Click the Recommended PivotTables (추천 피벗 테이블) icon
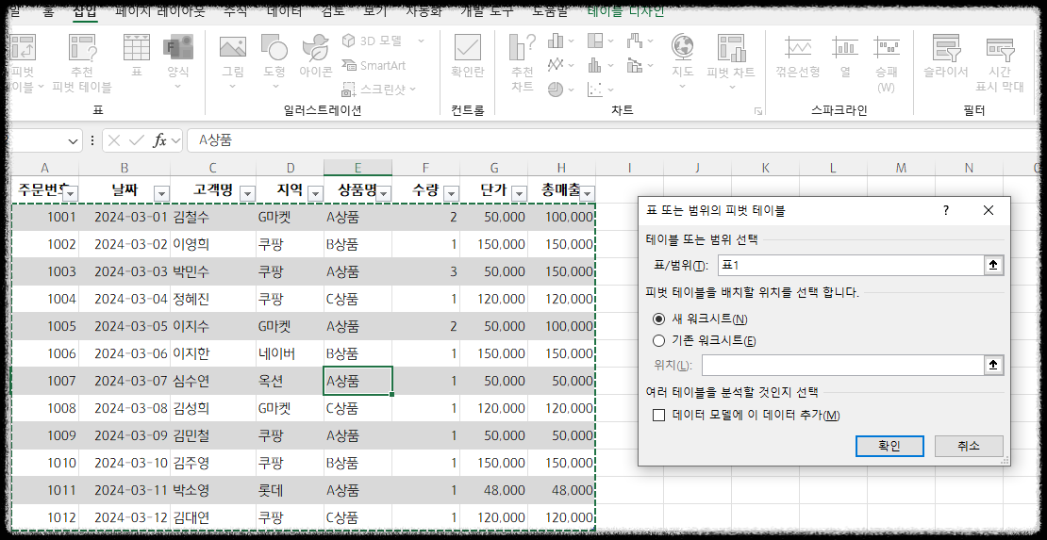The width and height of the screenshot is (1047, 540). click(x=83, y=48)
